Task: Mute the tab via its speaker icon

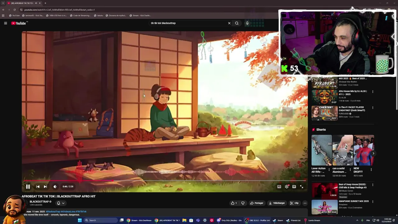Action: 36,3
